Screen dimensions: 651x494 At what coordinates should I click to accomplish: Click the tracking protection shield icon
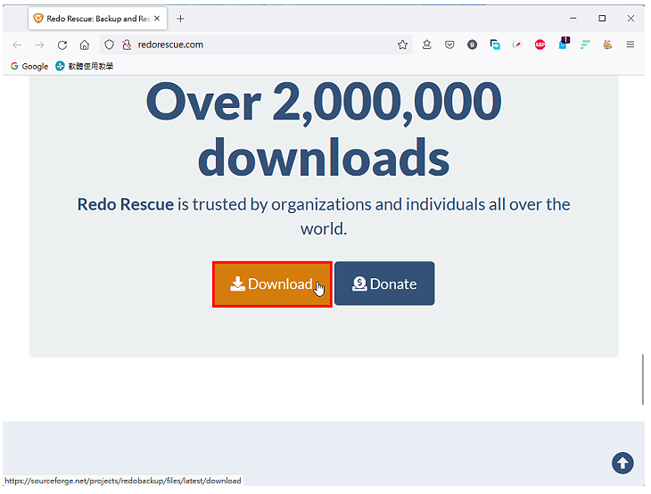109,45
